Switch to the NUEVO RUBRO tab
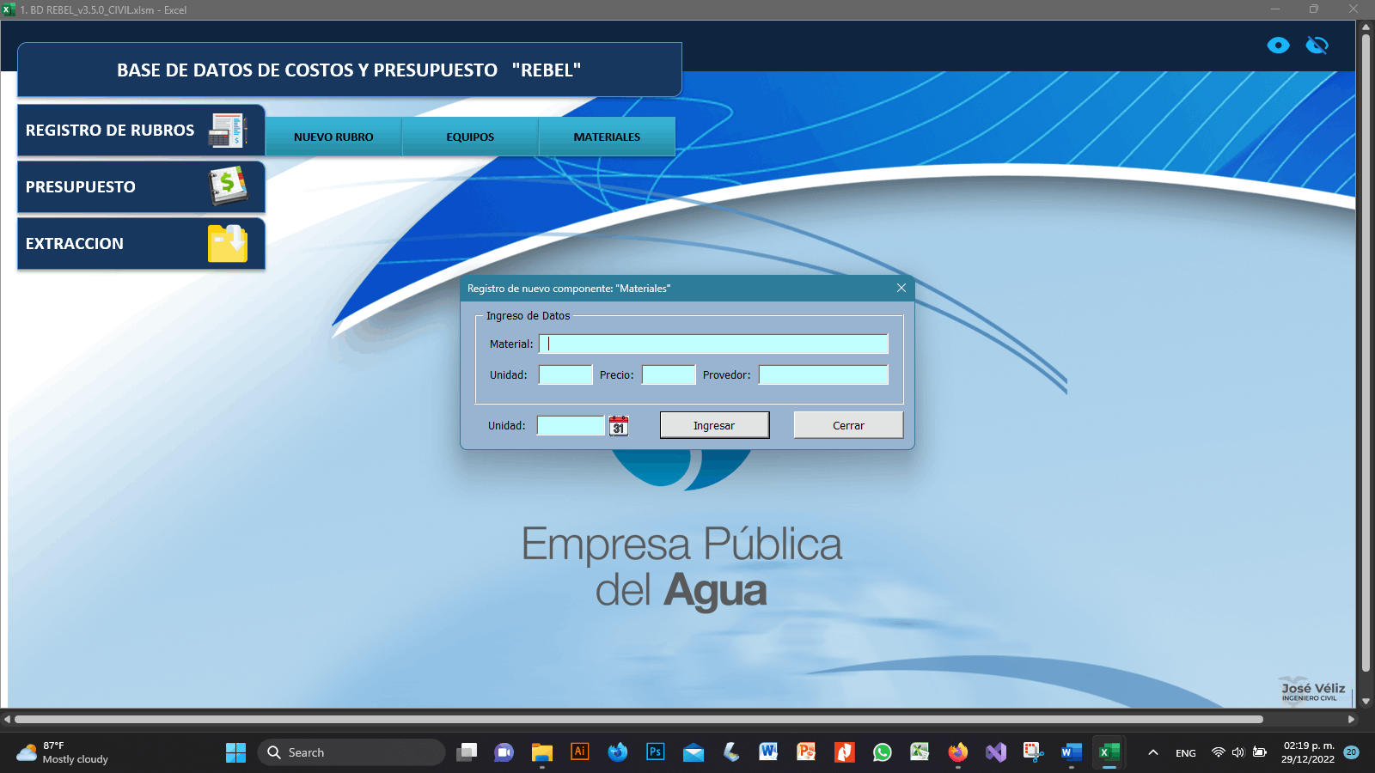This screenshot has height=773, width=1375. coord(333,137)
